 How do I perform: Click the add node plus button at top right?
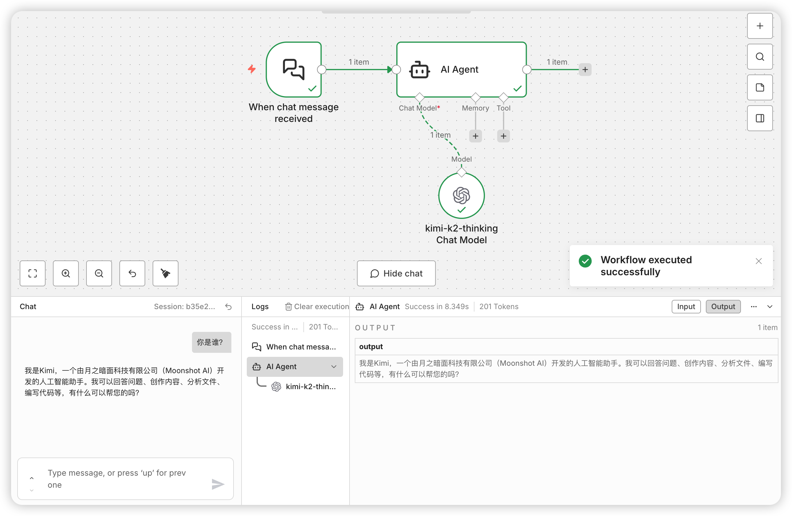pyautogui.click(x=759, y=26)
